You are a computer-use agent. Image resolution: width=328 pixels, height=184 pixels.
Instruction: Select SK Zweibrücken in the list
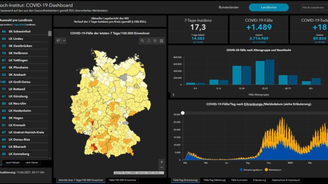click(x=24, y=46)
